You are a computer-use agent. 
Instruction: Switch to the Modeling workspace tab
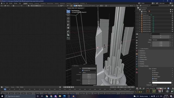(31, 4)
